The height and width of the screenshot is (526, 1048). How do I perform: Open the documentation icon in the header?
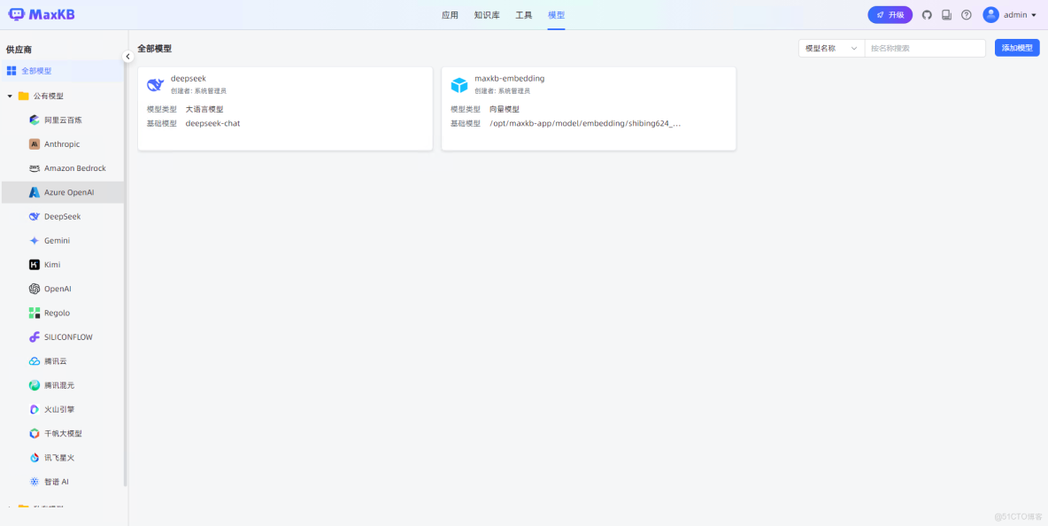point(946,14)
